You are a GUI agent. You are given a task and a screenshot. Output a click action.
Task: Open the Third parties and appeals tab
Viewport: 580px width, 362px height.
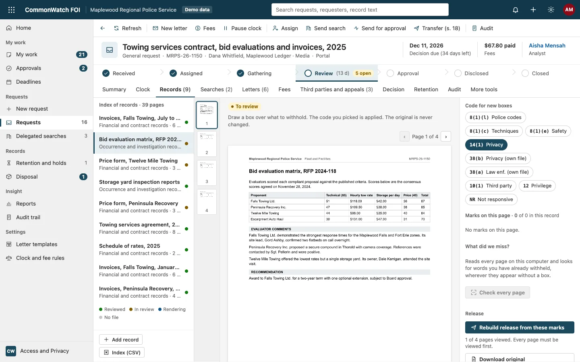[336, 89]
